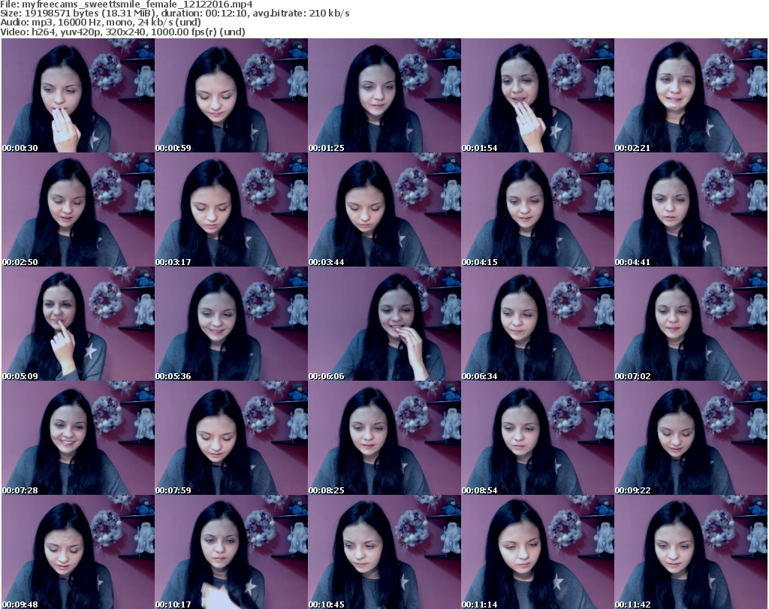Screen dimensions: 769x609
Task: Choose the thumbnail stamped 00:04:15
Action: pos(538,210)
